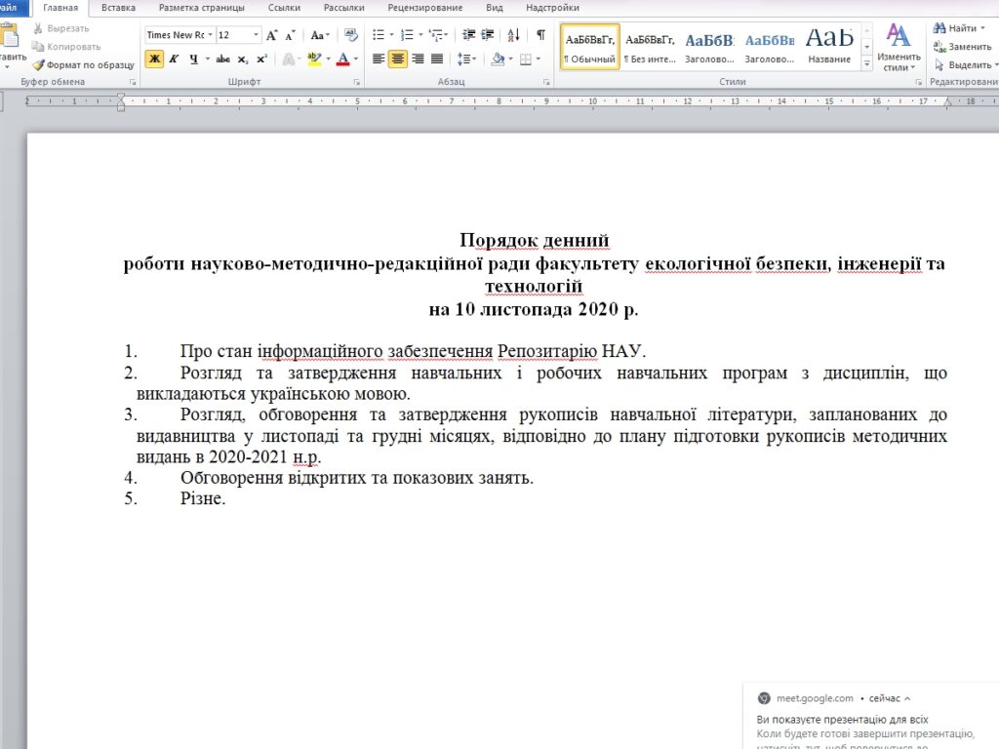The image size is (999, 749).
Task: Toggle italic formatting (К) button
Action: click(174, 59)
